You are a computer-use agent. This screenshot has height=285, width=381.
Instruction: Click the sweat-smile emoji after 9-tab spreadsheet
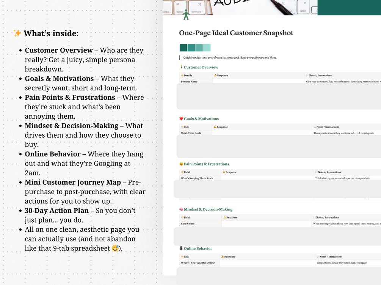click(x=115, y=248)
